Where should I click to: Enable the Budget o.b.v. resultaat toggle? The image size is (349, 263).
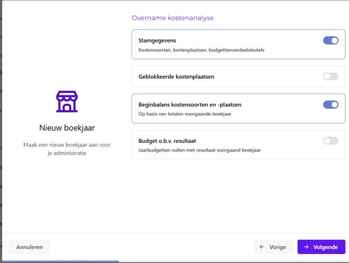click(x=331, y=141)
